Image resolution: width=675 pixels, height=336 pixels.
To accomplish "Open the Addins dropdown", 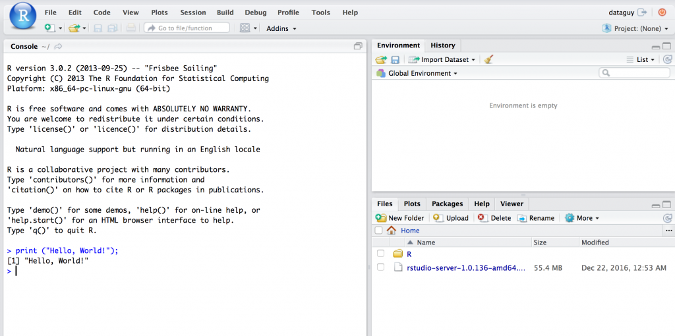I will tap(281, 28).
